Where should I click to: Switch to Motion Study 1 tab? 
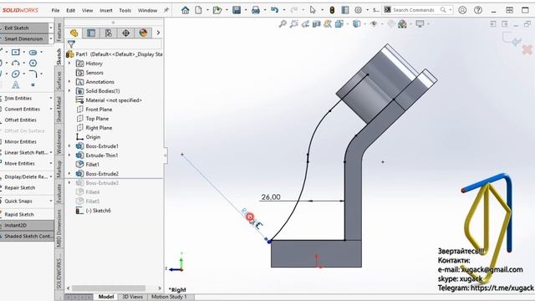coord(169,297)
